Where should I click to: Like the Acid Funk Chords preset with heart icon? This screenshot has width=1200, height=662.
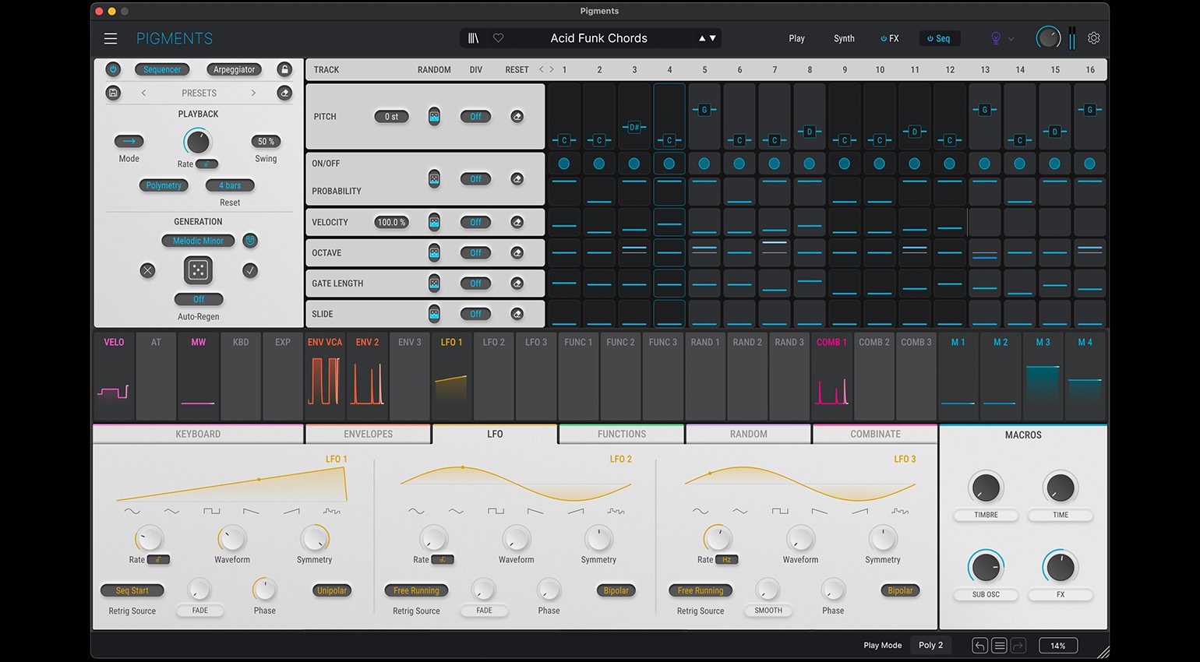(499, 37)
